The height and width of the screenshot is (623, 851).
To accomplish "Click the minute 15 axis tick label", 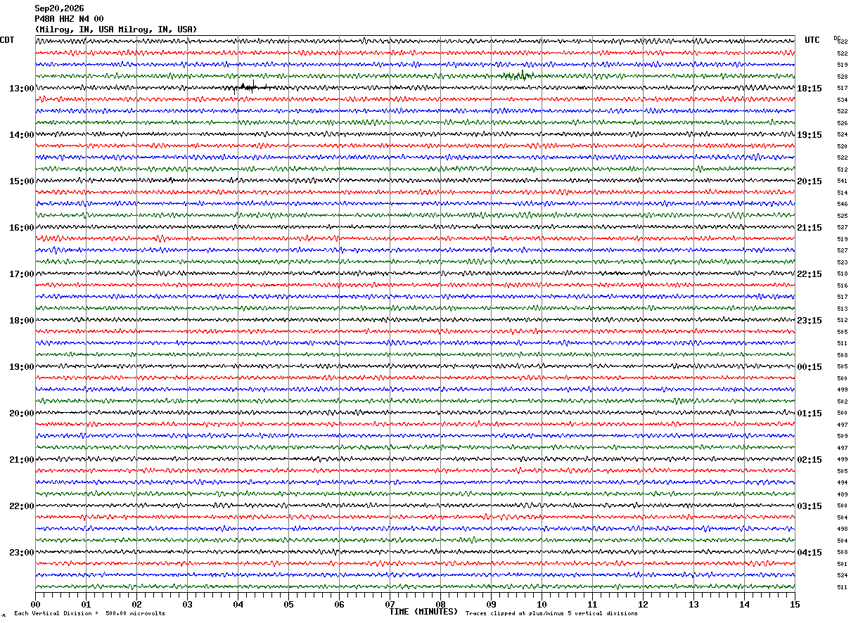I will (x=794, y=604).
